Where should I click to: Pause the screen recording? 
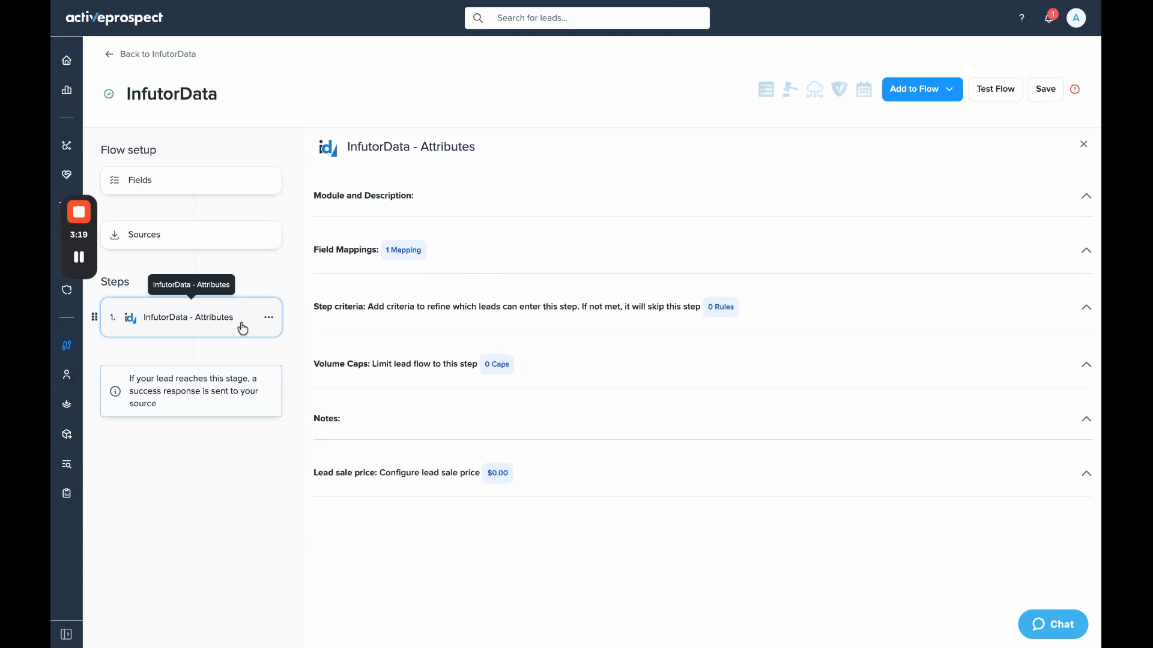79,257
